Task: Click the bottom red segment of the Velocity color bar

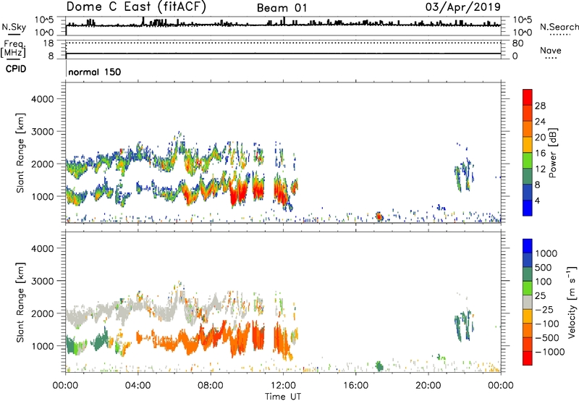Action: point(528,358)
